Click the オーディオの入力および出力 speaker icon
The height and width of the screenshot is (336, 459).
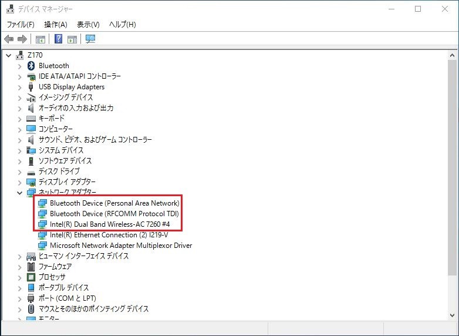(31, 108)
